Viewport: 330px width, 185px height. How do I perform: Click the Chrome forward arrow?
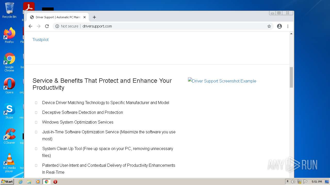[x=39, y=26]
